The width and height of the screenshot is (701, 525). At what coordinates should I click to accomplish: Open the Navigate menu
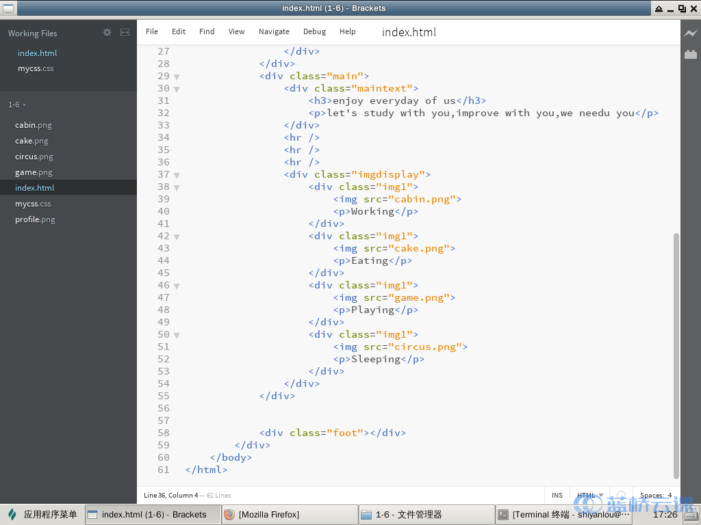274,31
